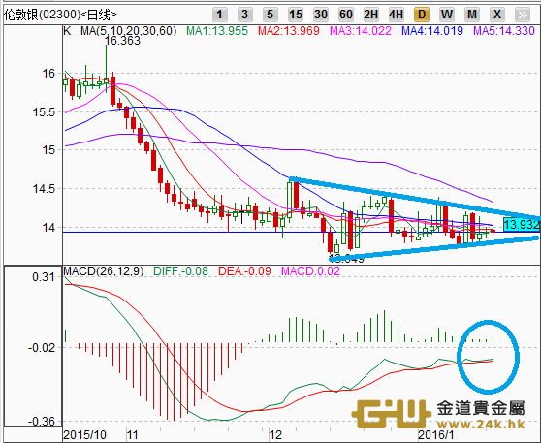Open the www.24k.hk website link
Image resolution: width=541 pixels, height=443 pixels.
(481, 424)
